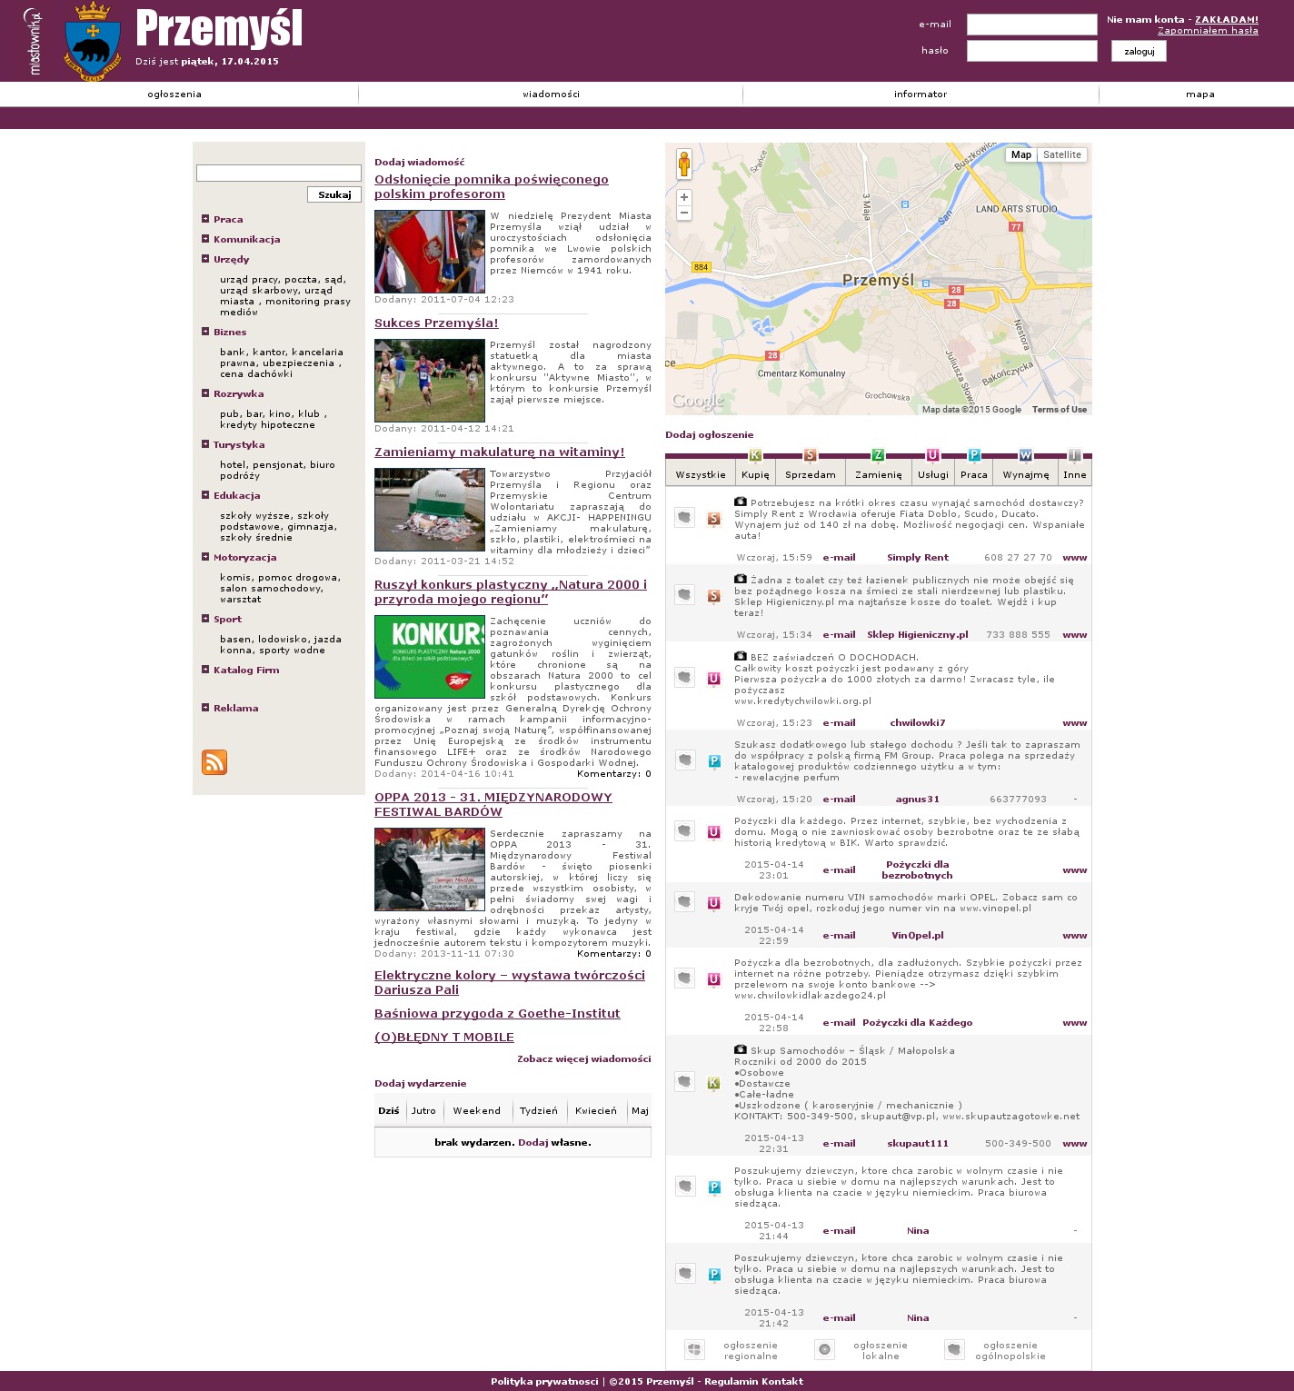Select the nationwide ads icon (ogłoszenia ogólnopolskie)
This screenshot has height=1391, width=1294.
pos(954,1349)
